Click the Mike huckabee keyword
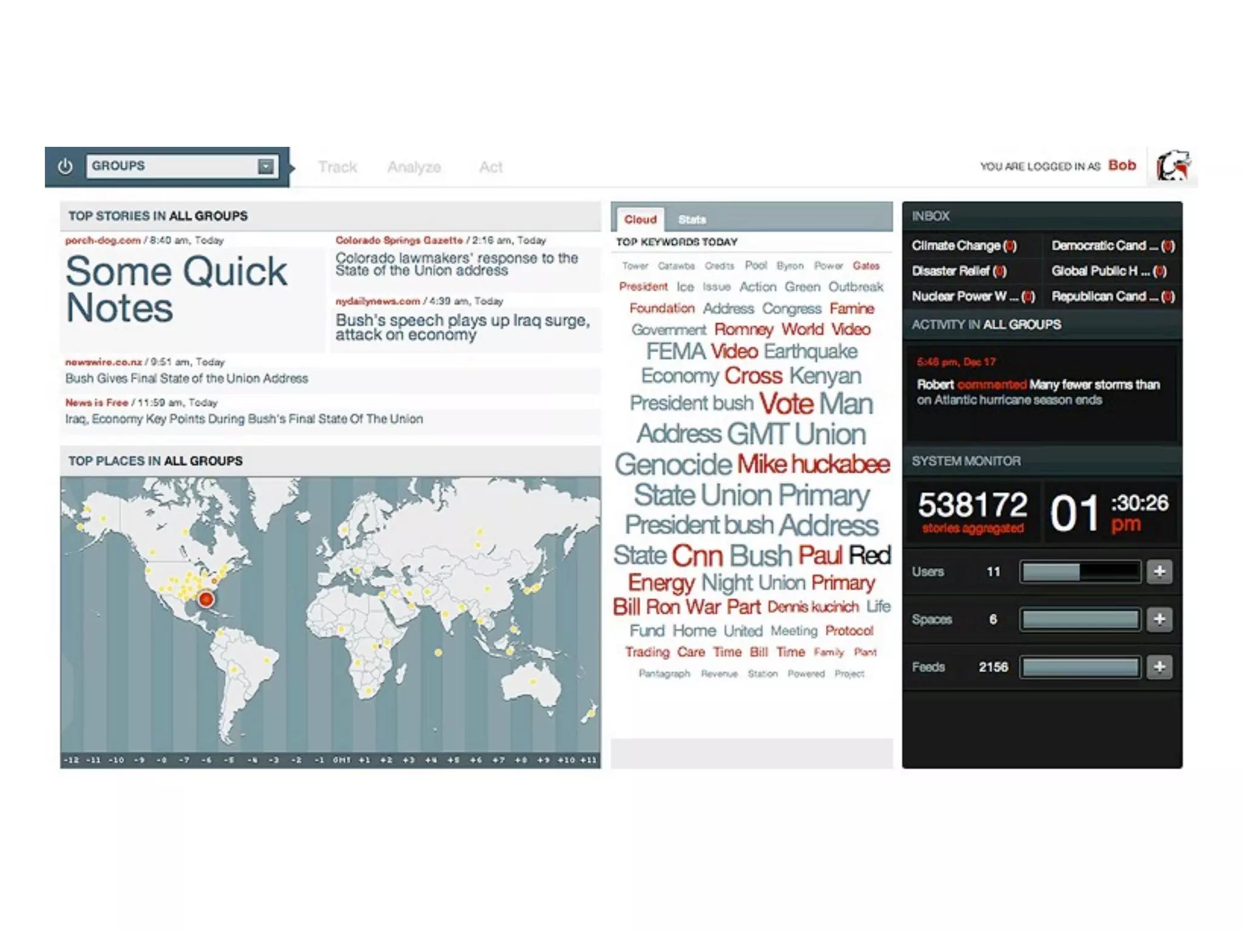Screen dimensions: 1243x932 point(813,464)
